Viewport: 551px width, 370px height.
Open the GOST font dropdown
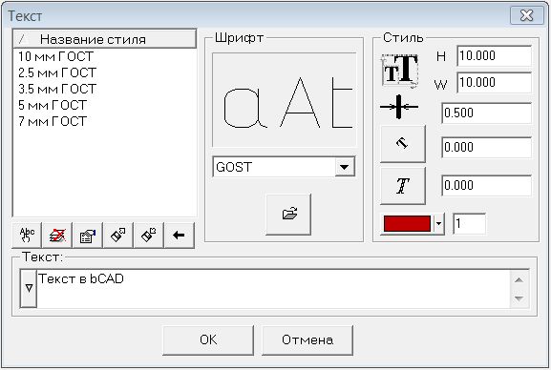pyautogui.click(x=345, y=167)
